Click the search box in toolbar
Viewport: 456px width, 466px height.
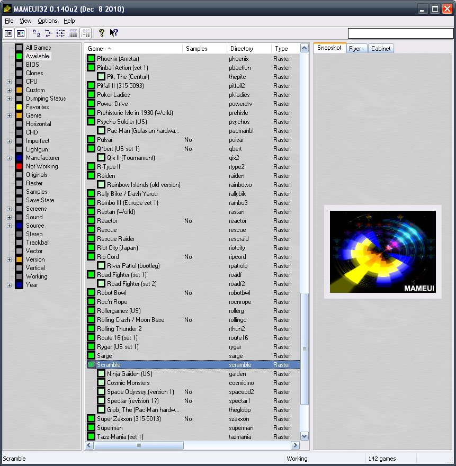point(400,33)
